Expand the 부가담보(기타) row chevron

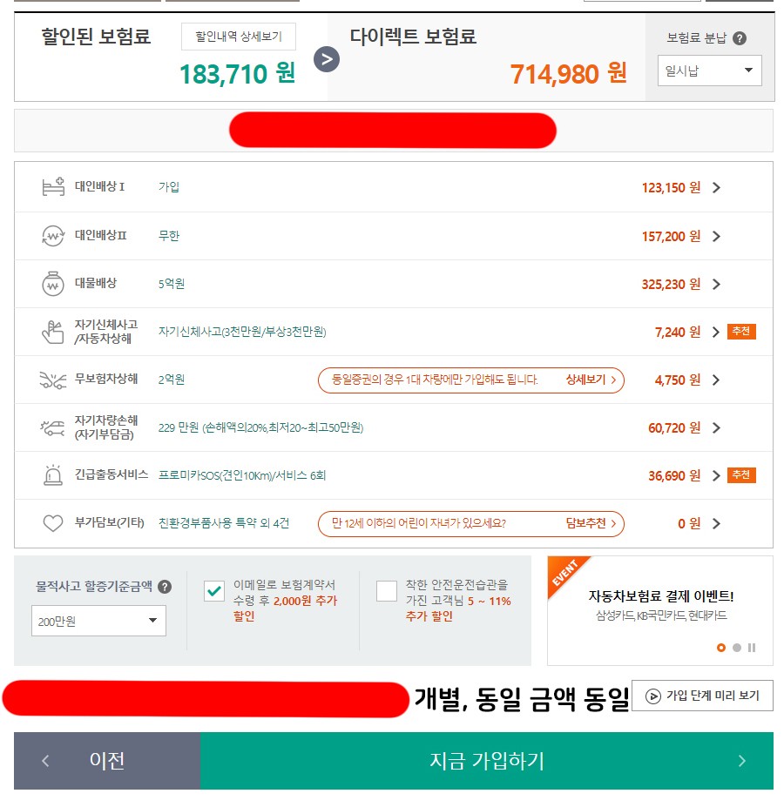tap(716, 523)
